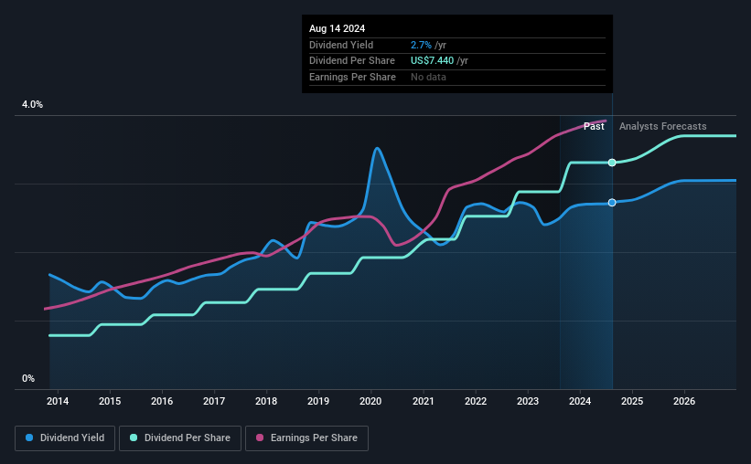Click the No data earnings value
The height and width of the screenshot is (464, 751).
point(428,77)
